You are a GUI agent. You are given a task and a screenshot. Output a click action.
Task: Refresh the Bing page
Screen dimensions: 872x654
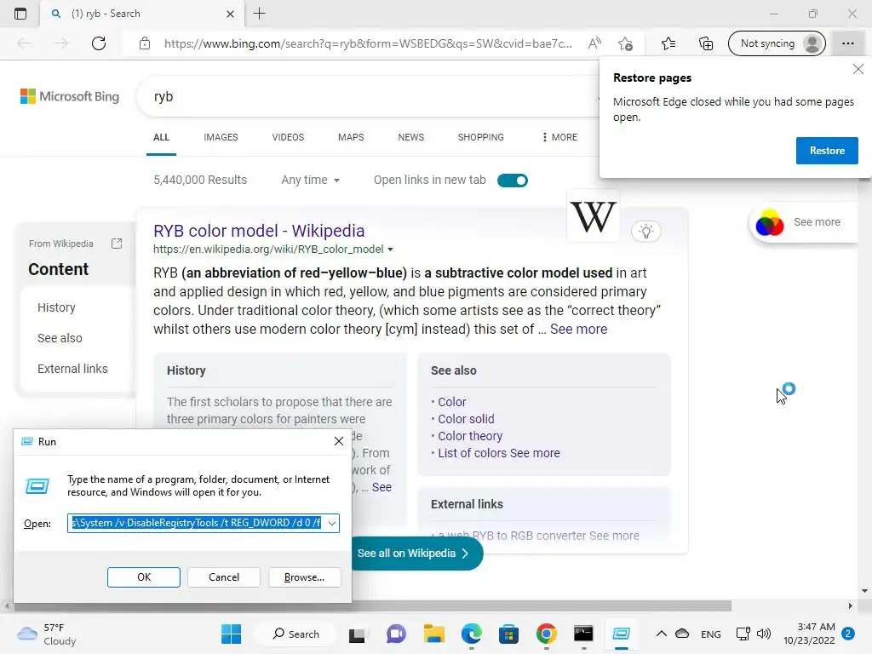point(99,43)
